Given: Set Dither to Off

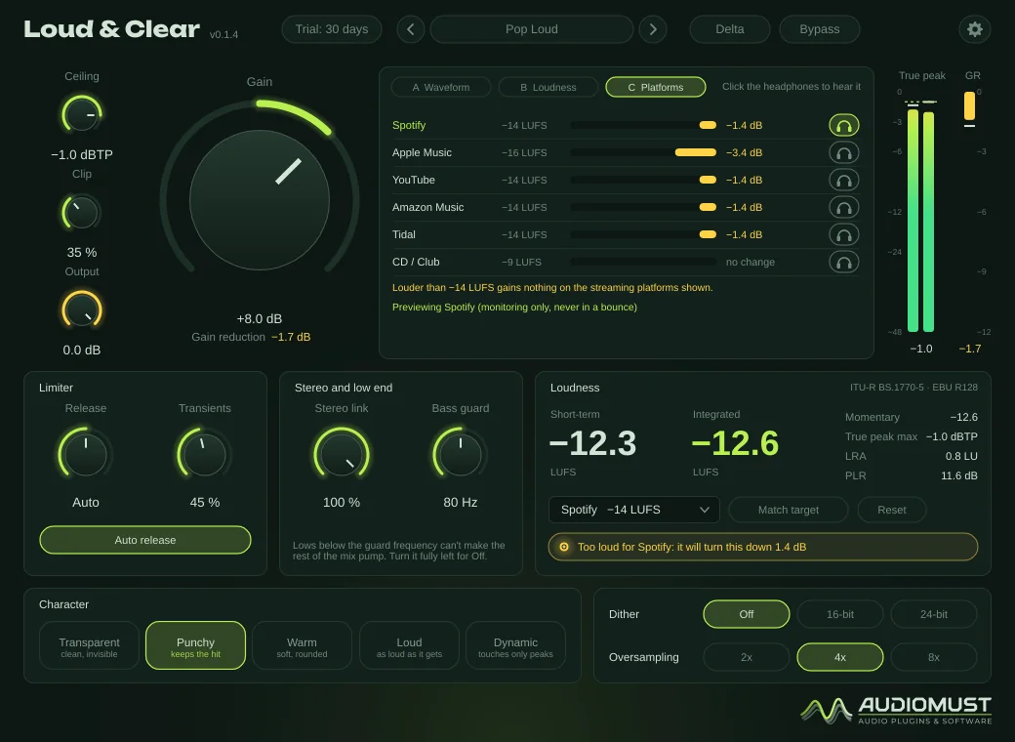Looking at the screenshot, I should (747, 614).
